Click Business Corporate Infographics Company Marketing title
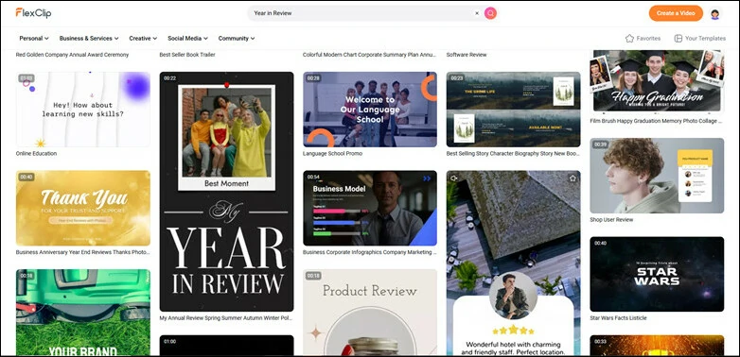 coord(370,252)
